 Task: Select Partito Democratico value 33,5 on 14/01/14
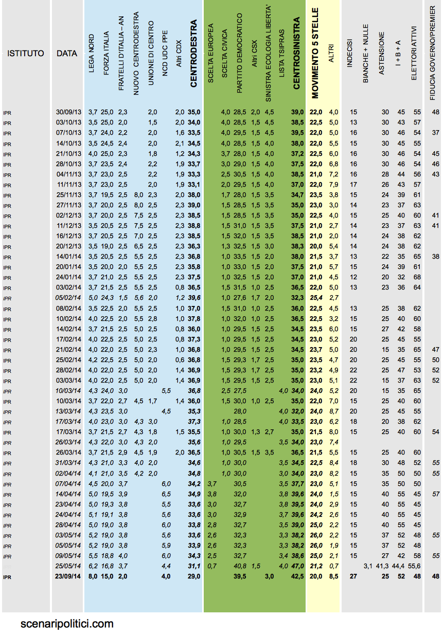tap(240, 257)
